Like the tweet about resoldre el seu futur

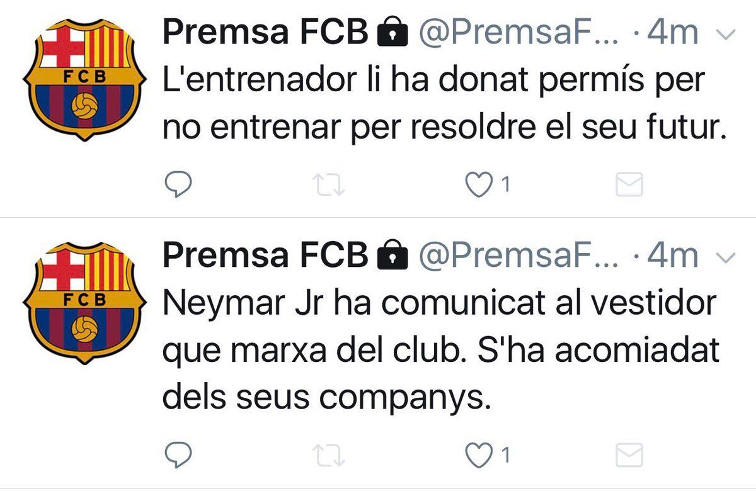tap(480, 184)
